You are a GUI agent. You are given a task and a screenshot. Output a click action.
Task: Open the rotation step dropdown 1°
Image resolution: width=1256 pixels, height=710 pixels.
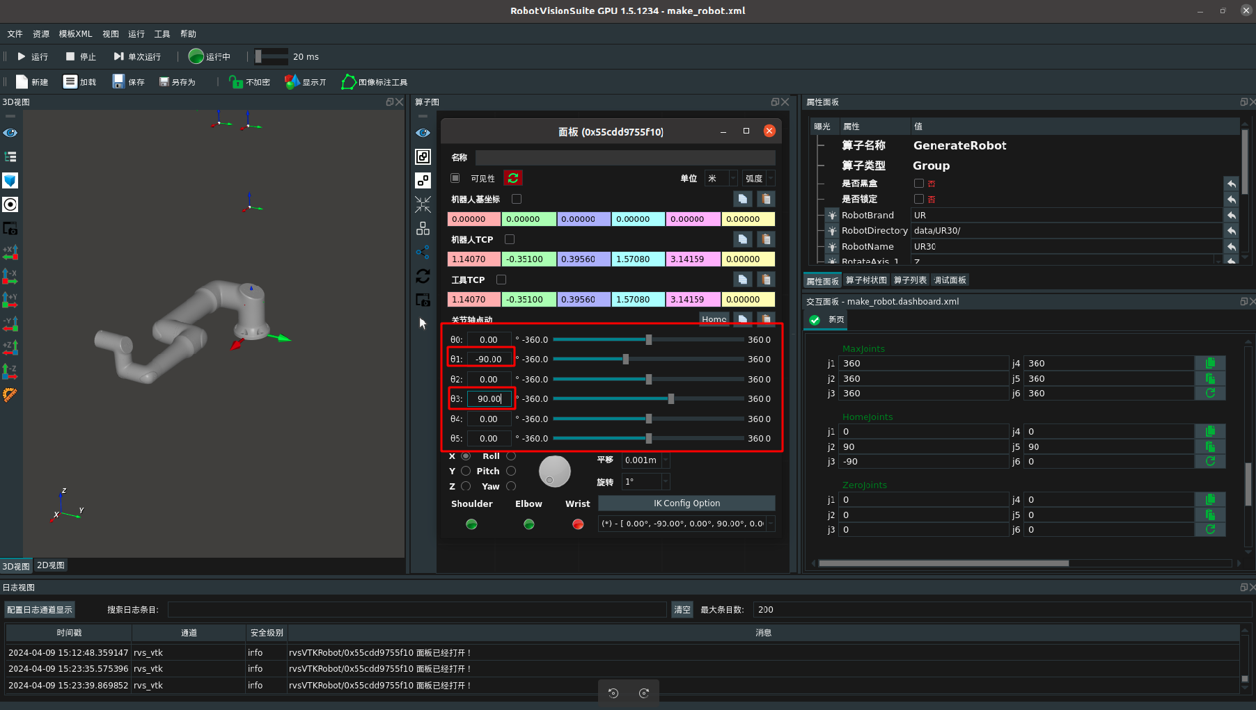pyautogui.click(x=646, y=482)
